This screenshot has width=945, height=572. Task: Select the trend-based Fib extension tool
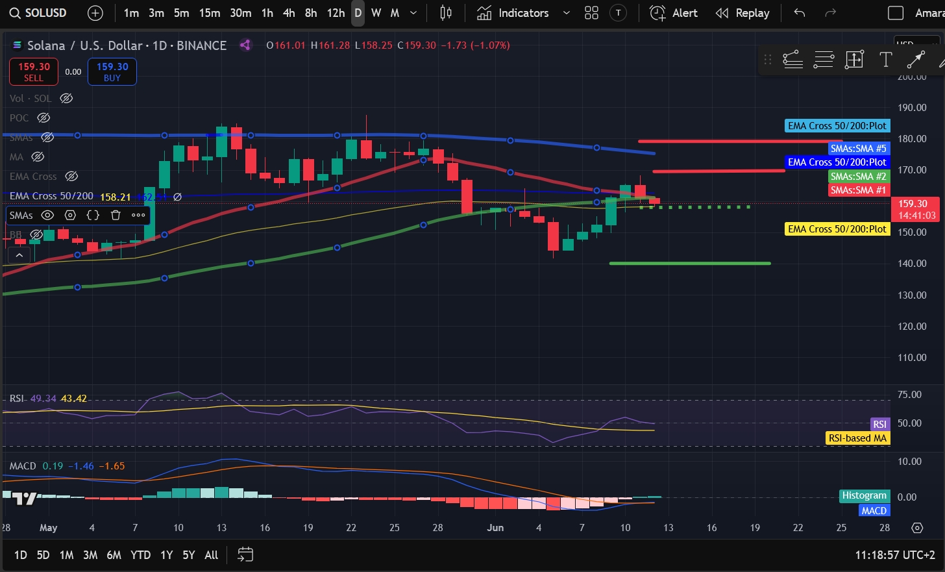point(793,60)
